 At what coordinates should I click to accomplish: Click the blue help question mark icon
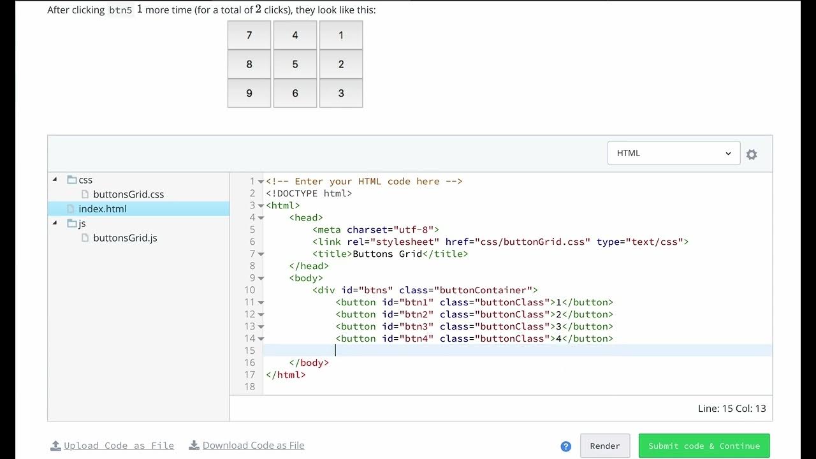(x=565, y=446)
